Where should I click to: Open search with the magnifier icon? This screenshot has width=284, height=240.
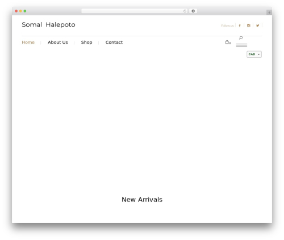pyautogui.click(x=241, y=38)
